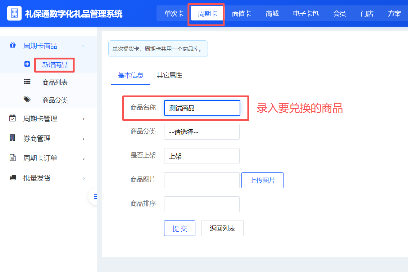
Task: Switch to the 其它属性 tab
Action: (169, 76)
